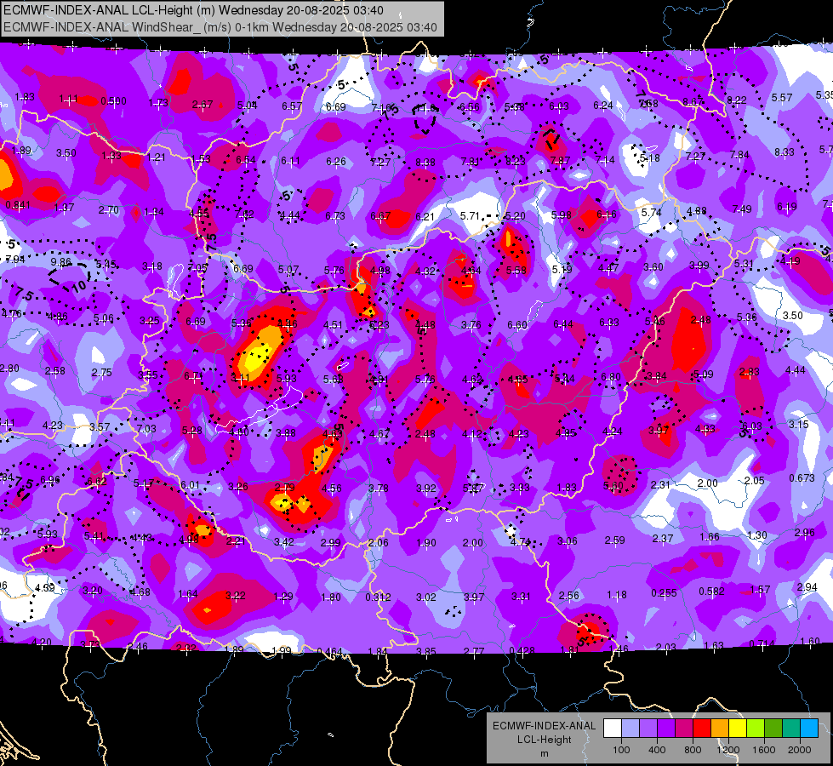Click the wind shear value '7.49'

coord(742,209)
